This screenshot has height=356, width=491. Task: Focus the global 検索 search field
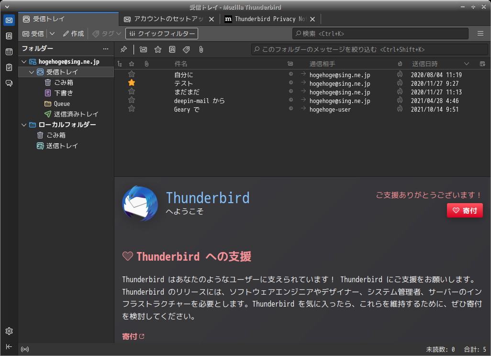tap(380, 34)
